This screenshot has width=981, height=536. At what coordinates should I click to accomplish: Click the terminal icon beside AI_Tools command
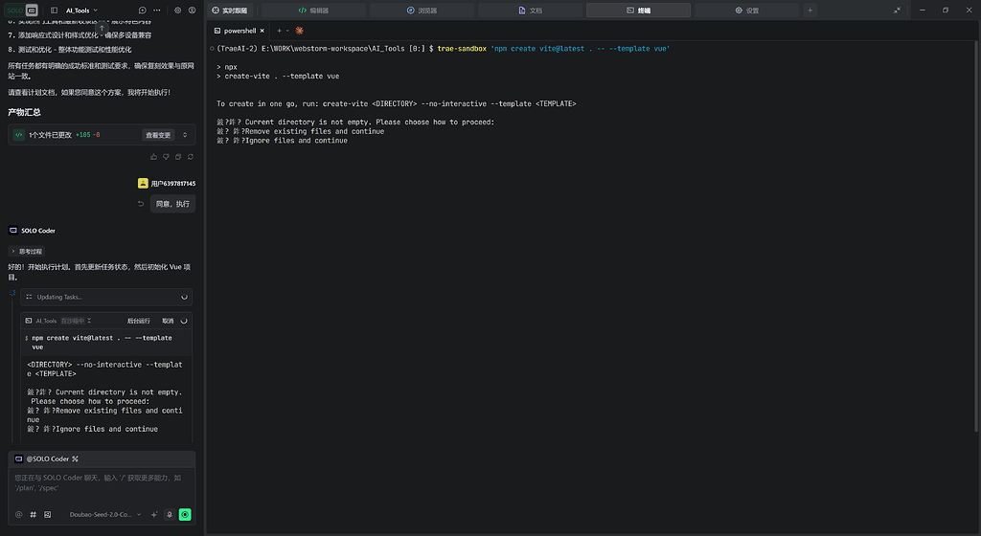28,321
